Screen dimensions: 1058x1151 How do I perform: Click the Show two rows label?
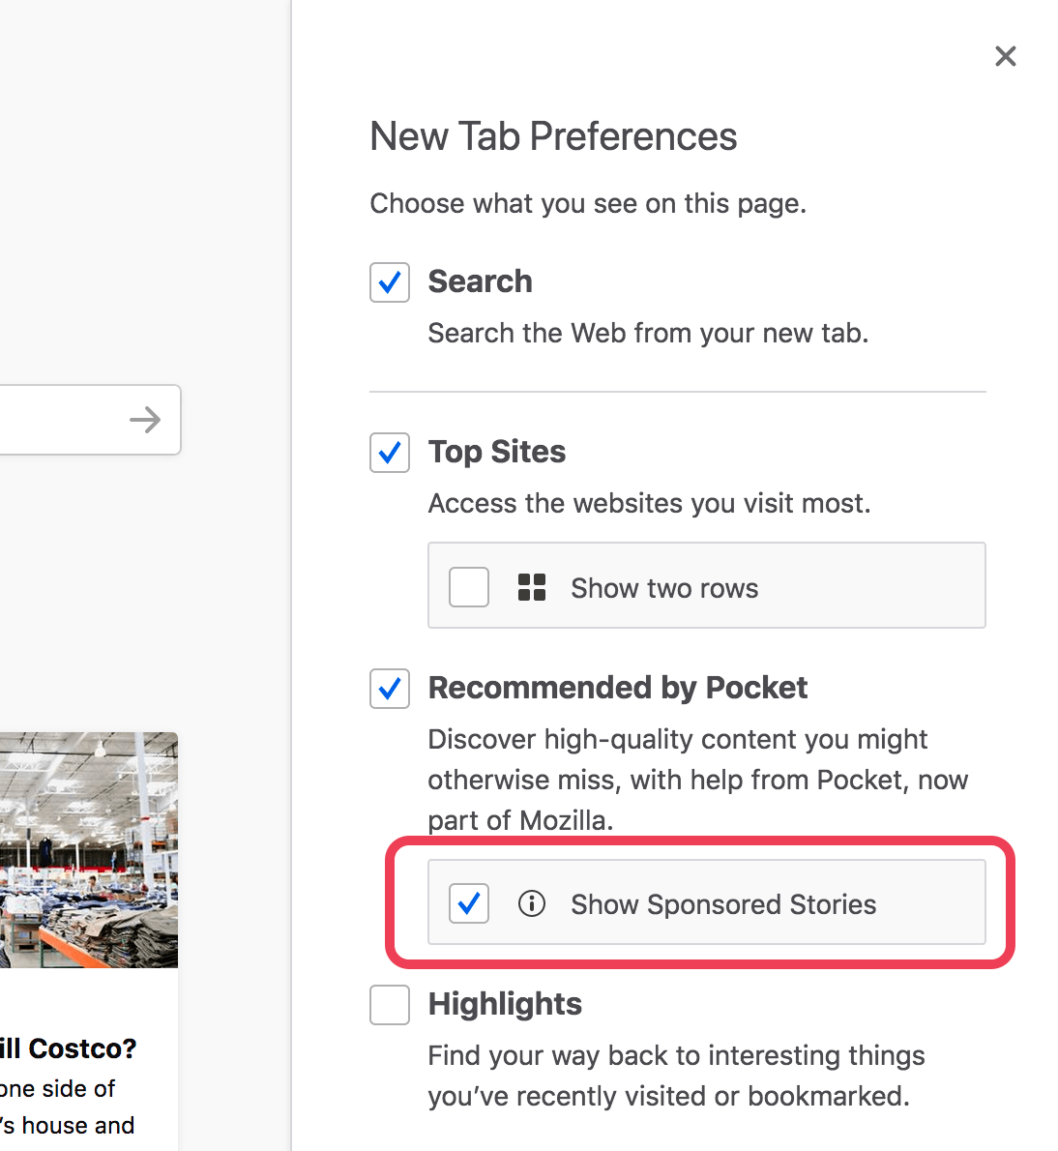664,588
